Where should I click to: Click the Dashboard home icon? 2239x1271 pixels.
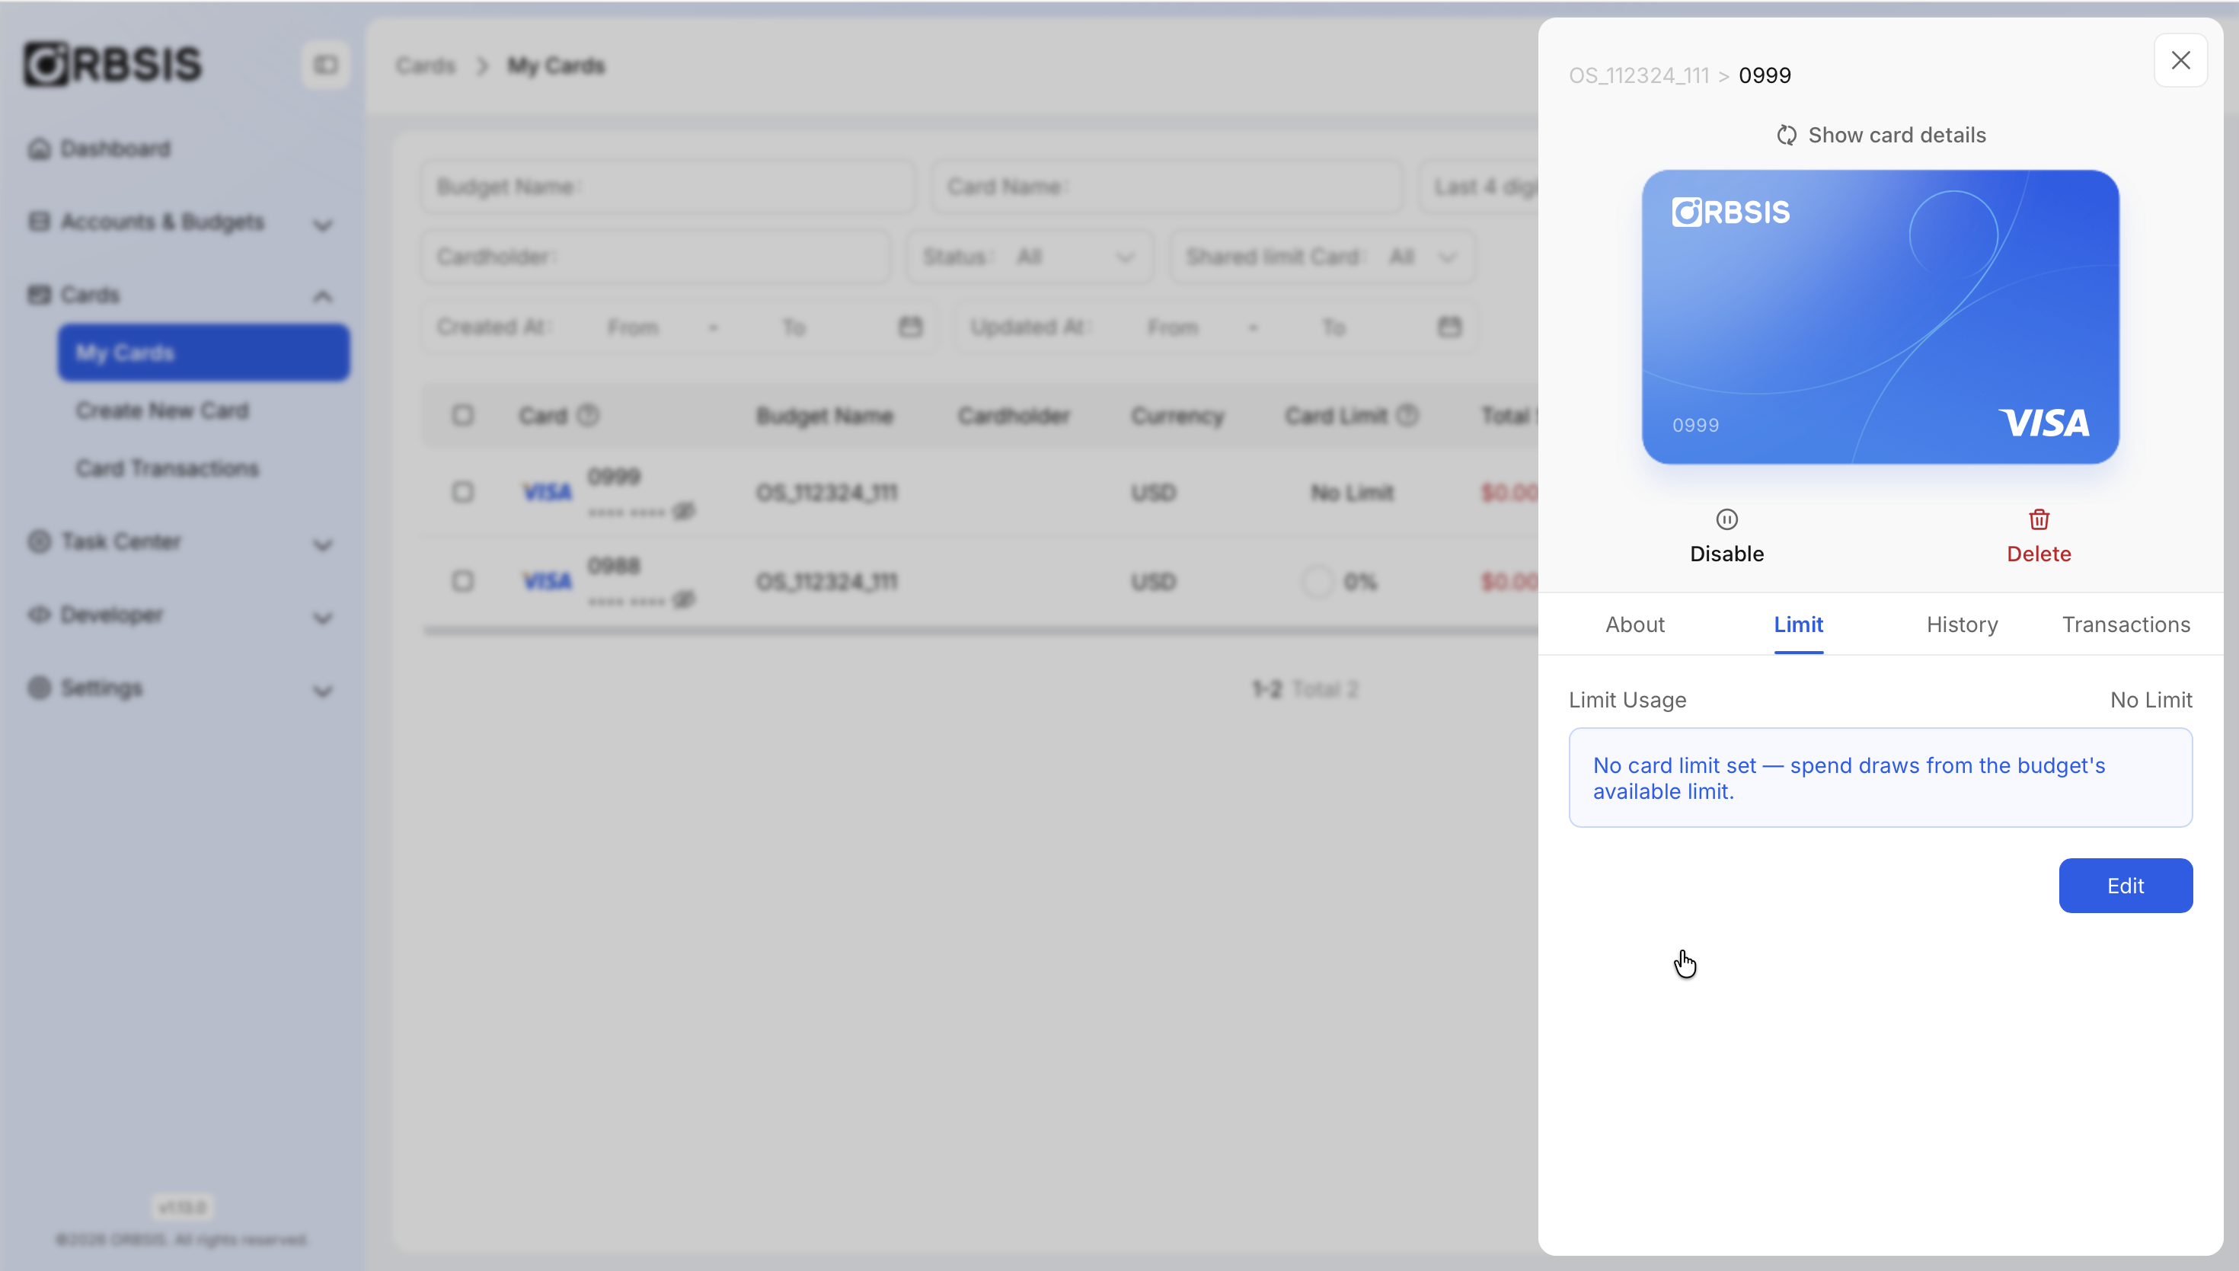point(40,148)
